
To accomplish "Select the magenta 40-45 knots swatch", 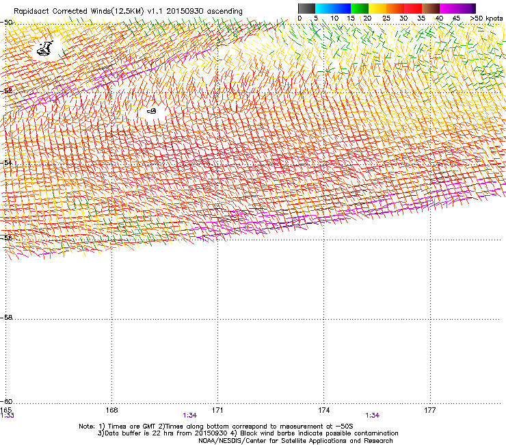I will pos(449,8).
